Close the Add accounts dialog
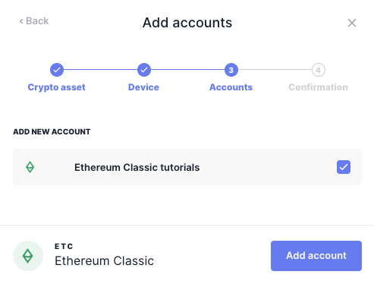 point(352,23)
